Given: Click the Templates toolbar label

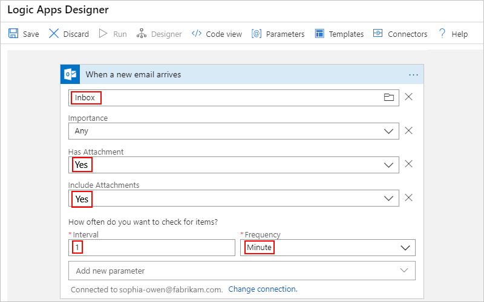Looking at the screenshot, I should (346, 34).
